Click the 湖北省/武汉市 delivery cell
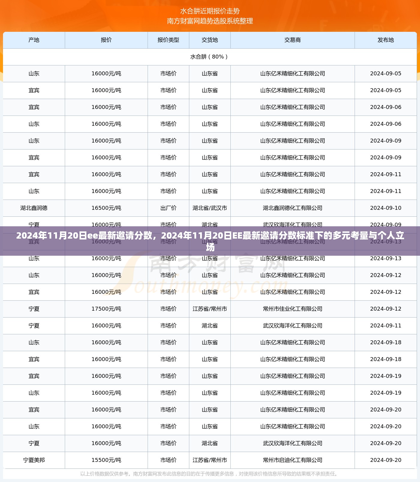This screenshot has width=420, height=482. tap(210, 208)
